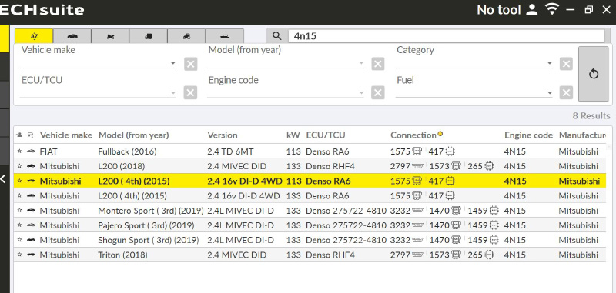Favorite the Montero Sport row star
The image size is (616, 293).
click(19, 211)
